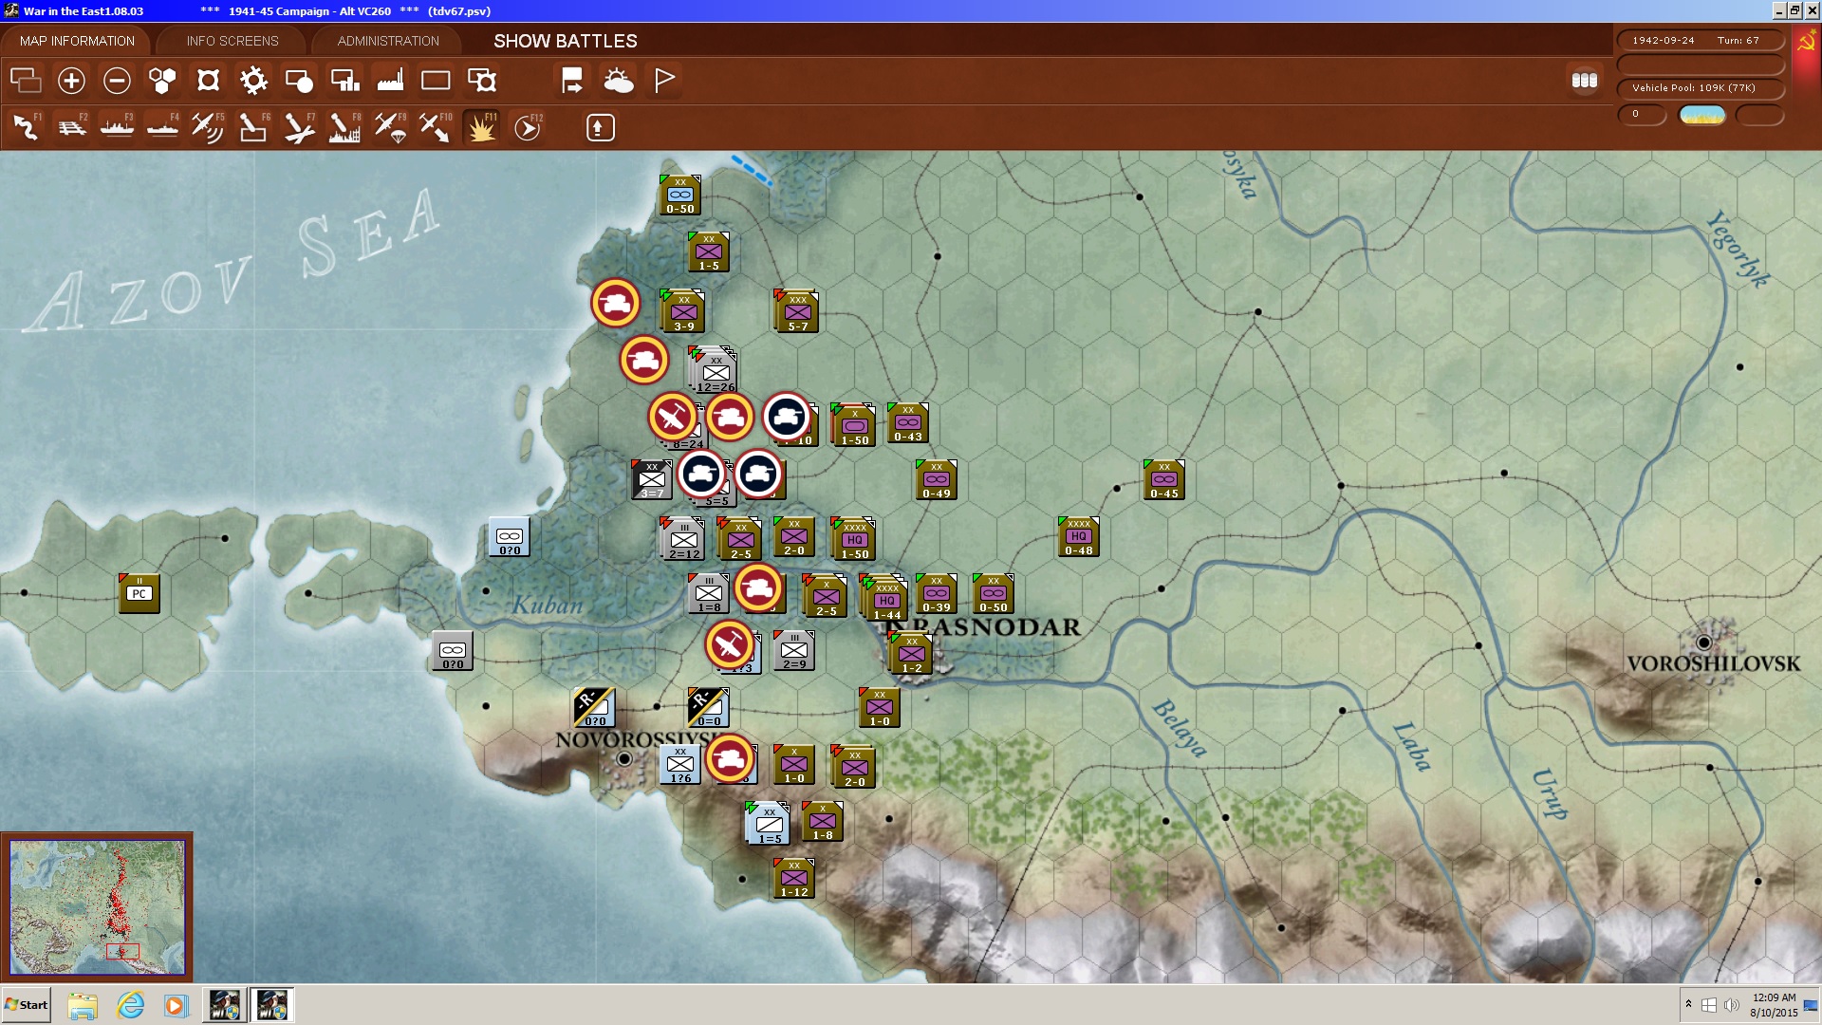Select F9 air transport mode icon
Viewport: 1822px width, 1025px height.
pos(390,127)
